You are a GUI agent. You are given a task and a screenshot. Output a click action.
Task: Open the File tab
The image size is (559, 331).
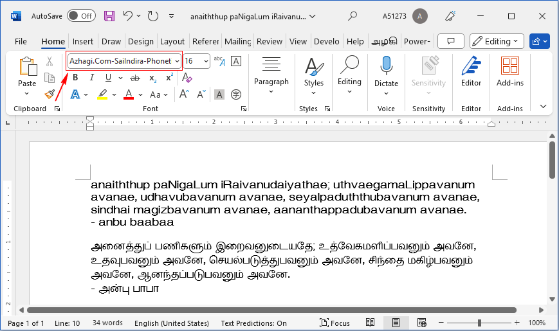(x=21, y=41)
